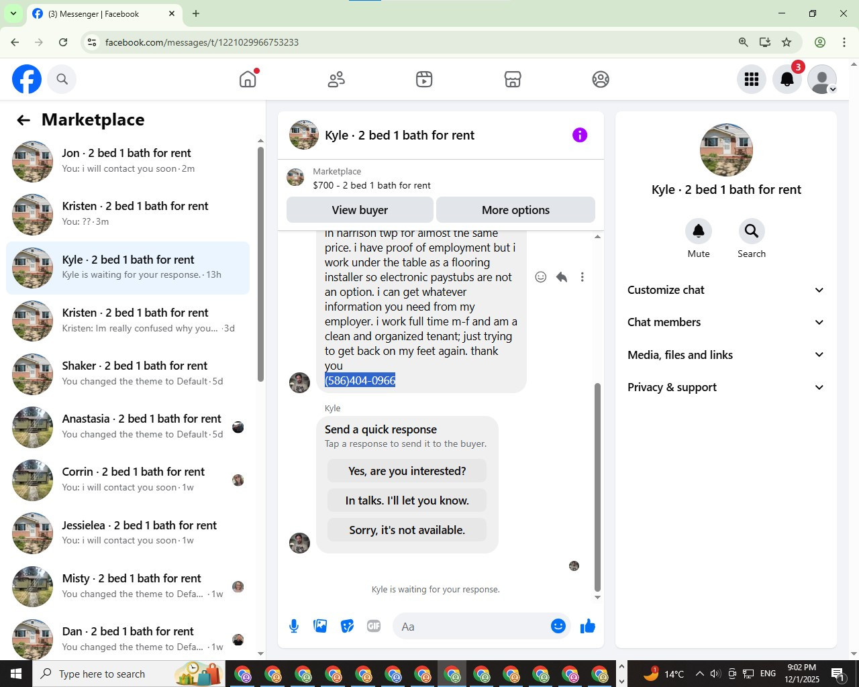
Task: Open Kristen's conversation showing '??'
Action: coord(128,214)
